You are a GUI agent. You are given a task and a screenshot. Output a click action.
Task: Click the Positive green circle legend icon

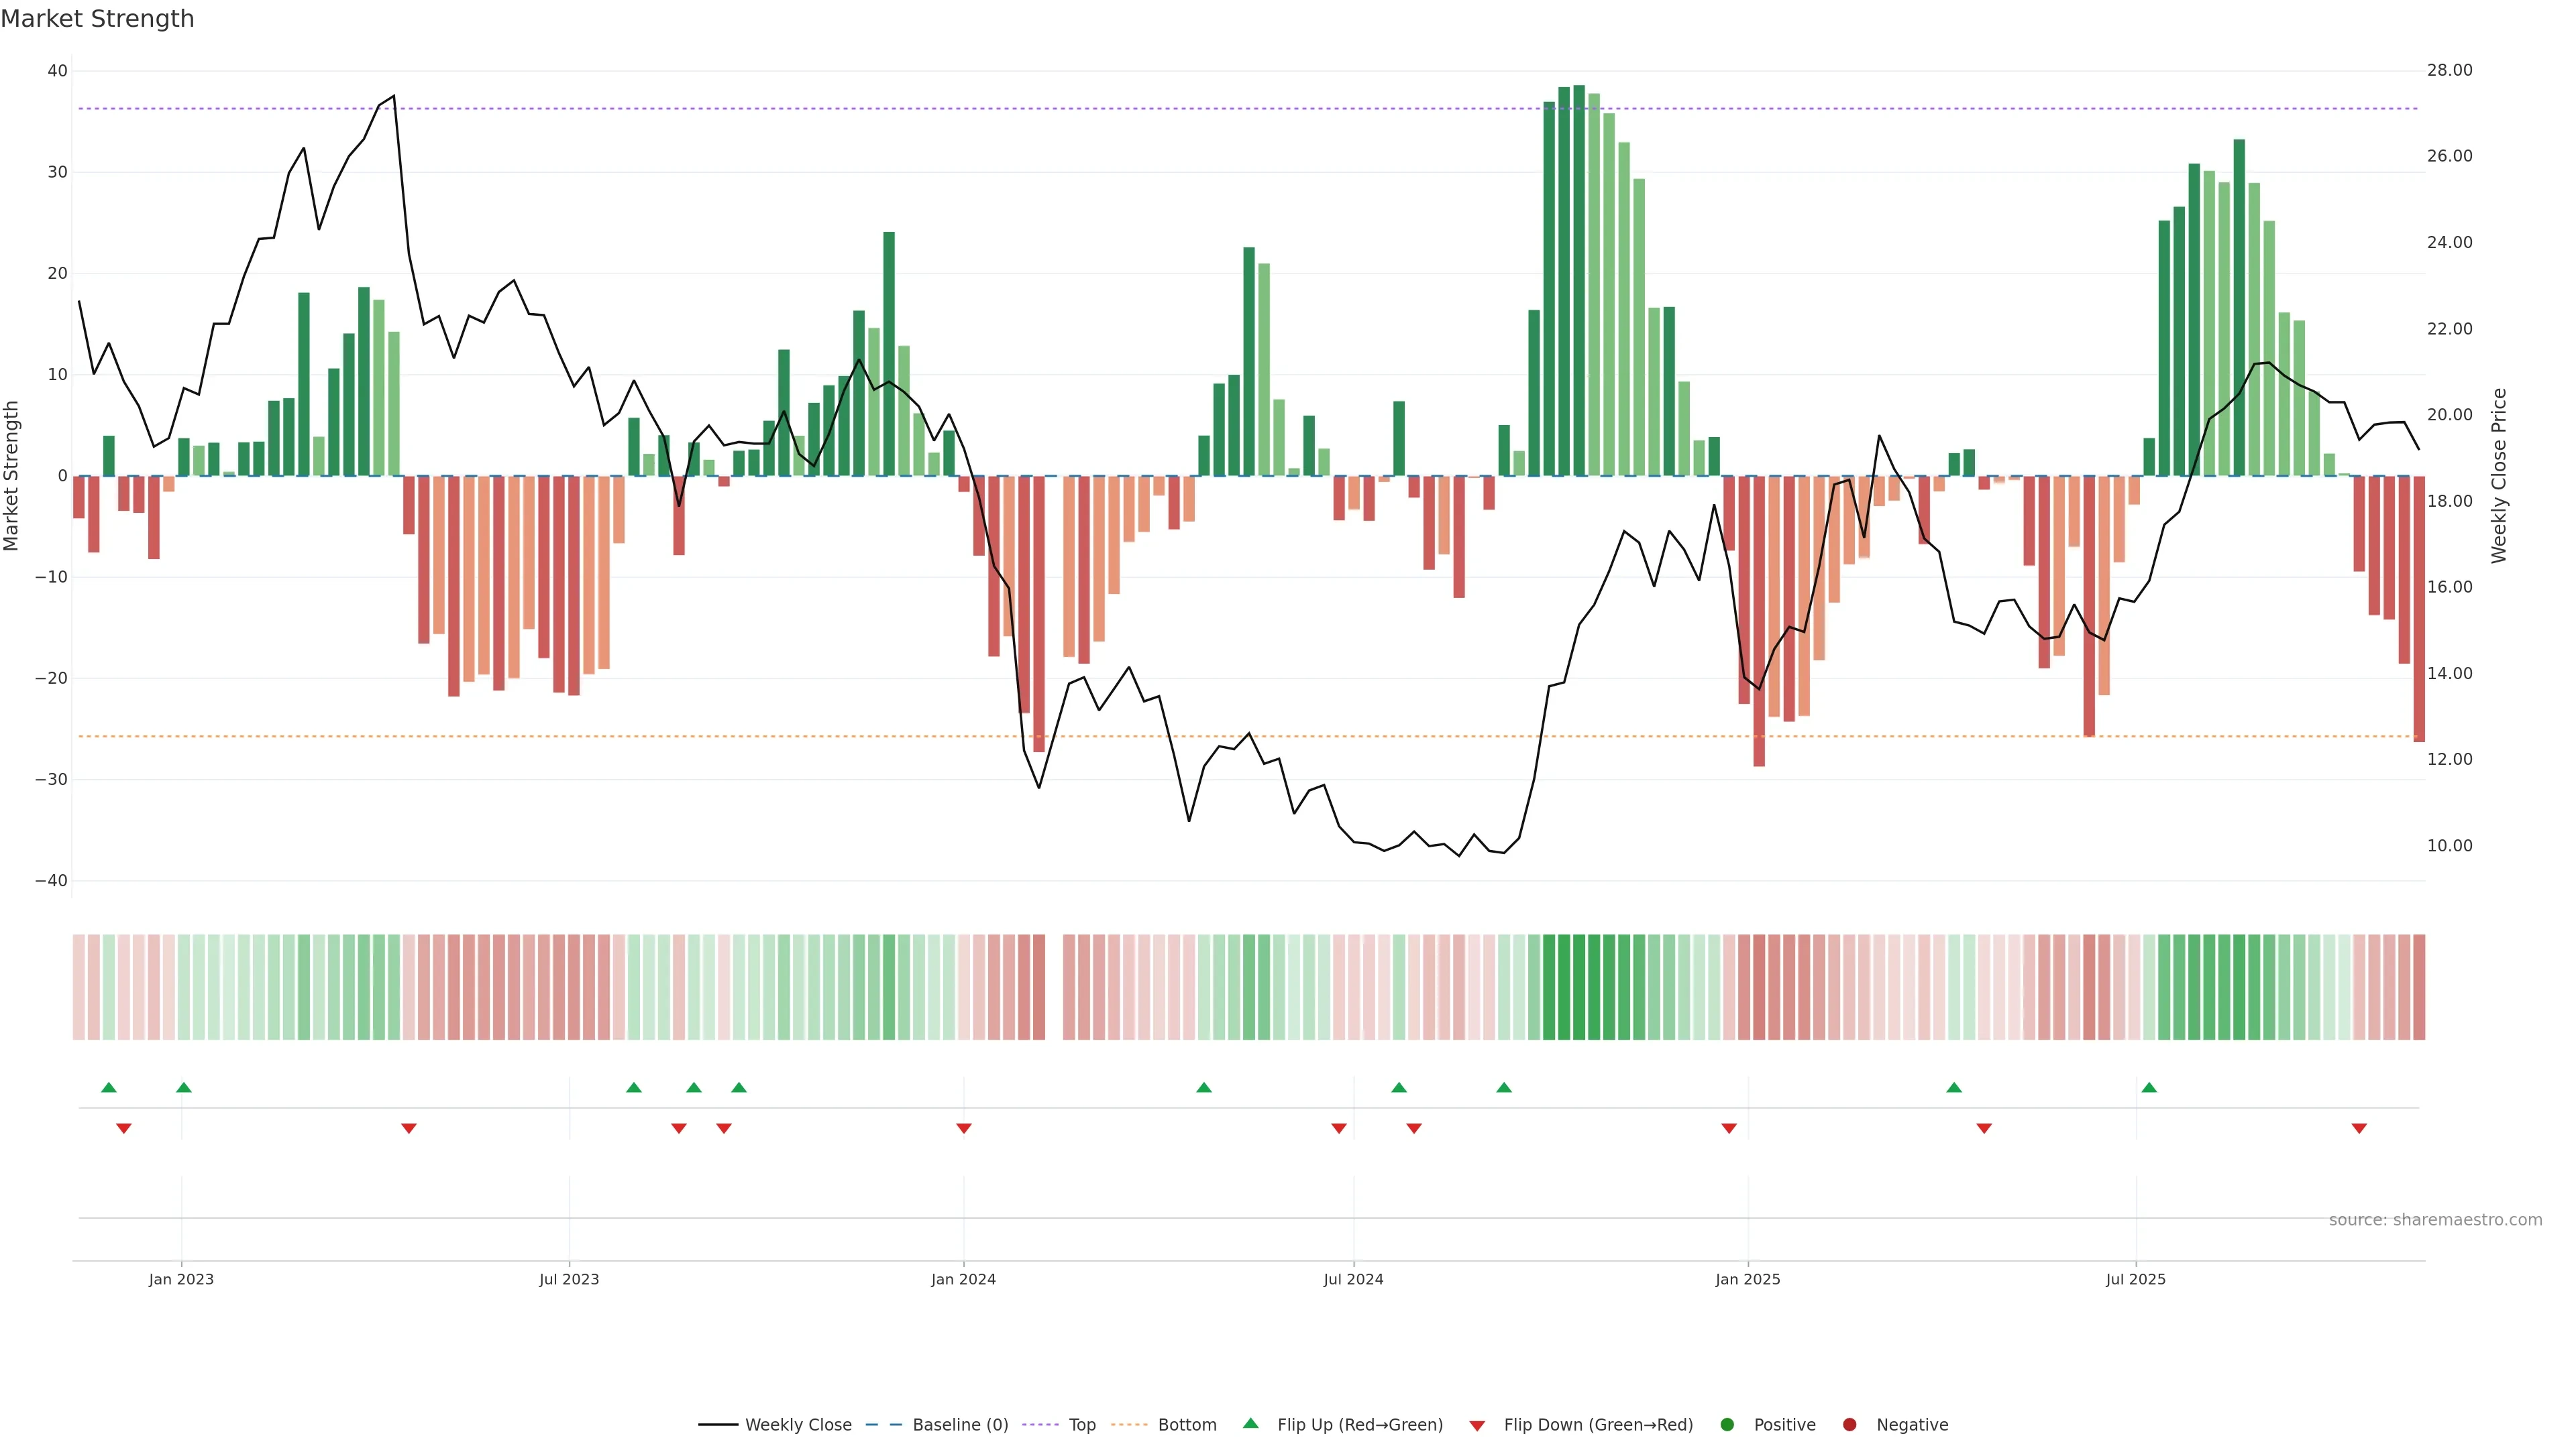point(1727,1424)
